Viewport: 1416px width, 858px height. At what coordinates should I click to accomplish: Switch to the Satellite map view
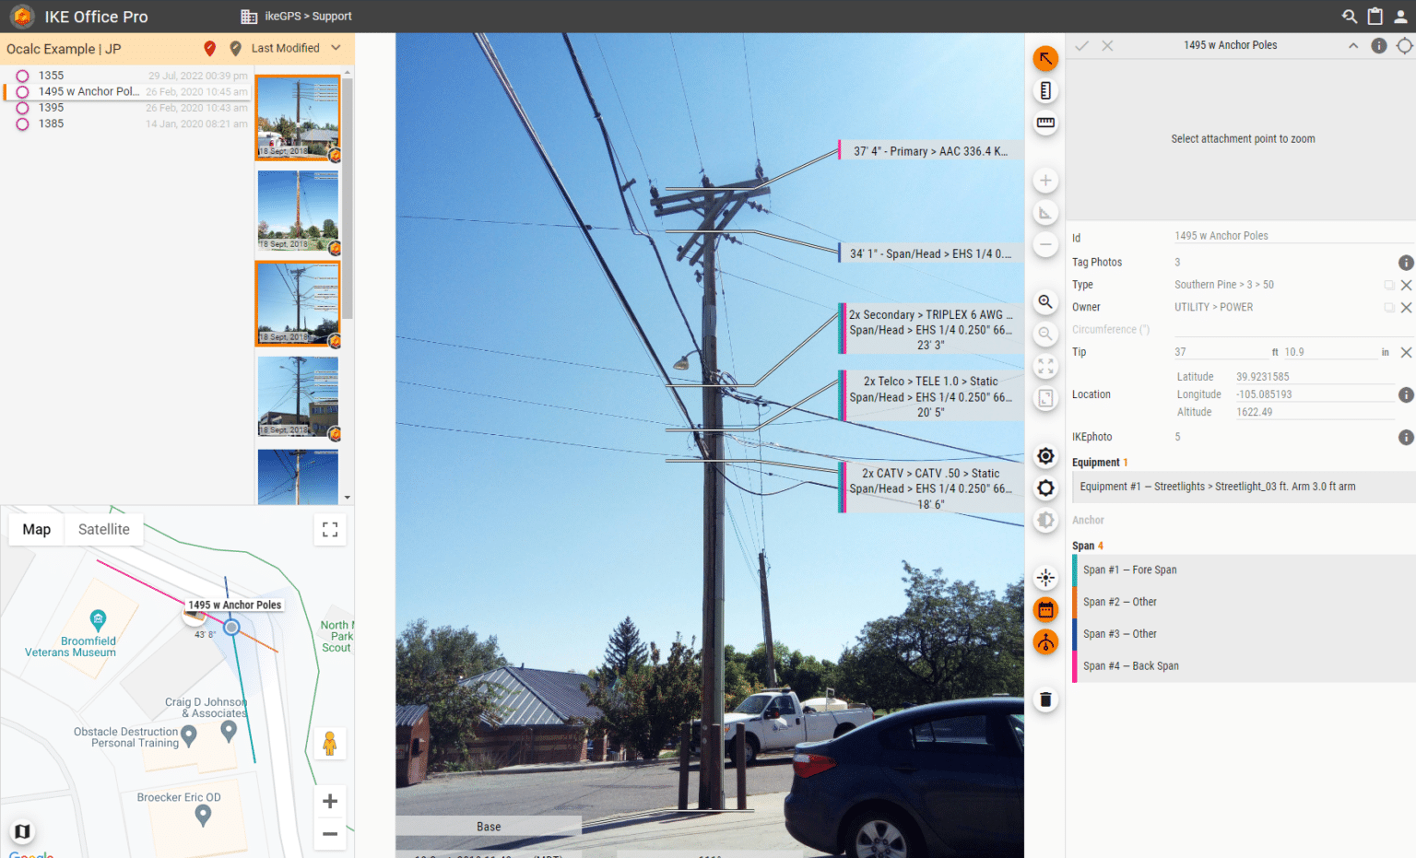[x=103, y=529]
